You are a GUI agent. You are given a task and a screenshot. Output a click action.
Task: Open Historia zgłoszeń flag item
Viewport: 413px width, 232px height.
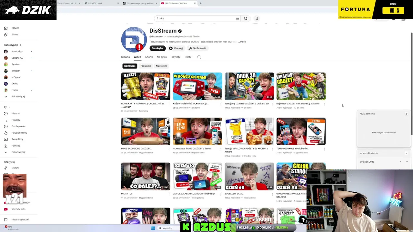(20, 219)
